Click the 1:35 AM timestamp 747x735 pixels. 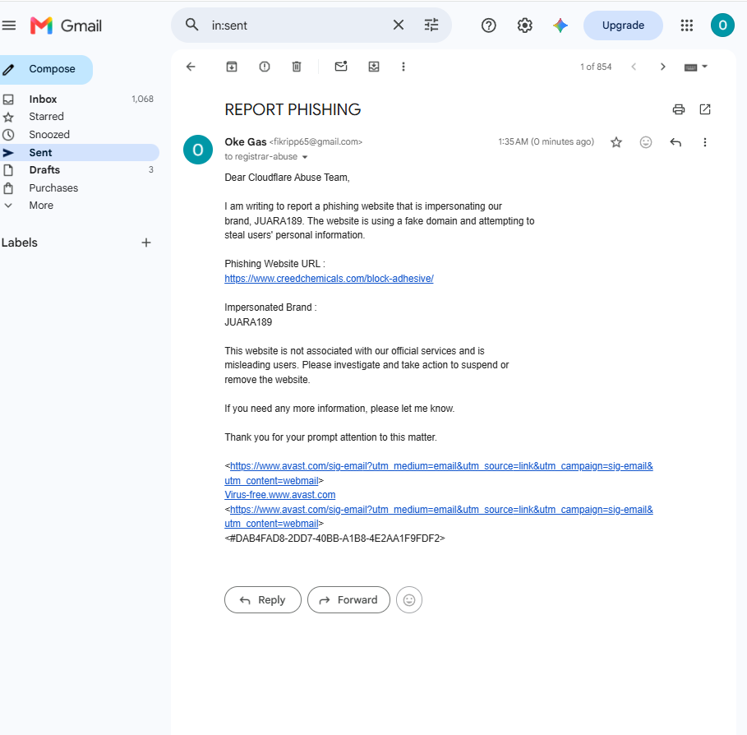click(x=546, y=141)
